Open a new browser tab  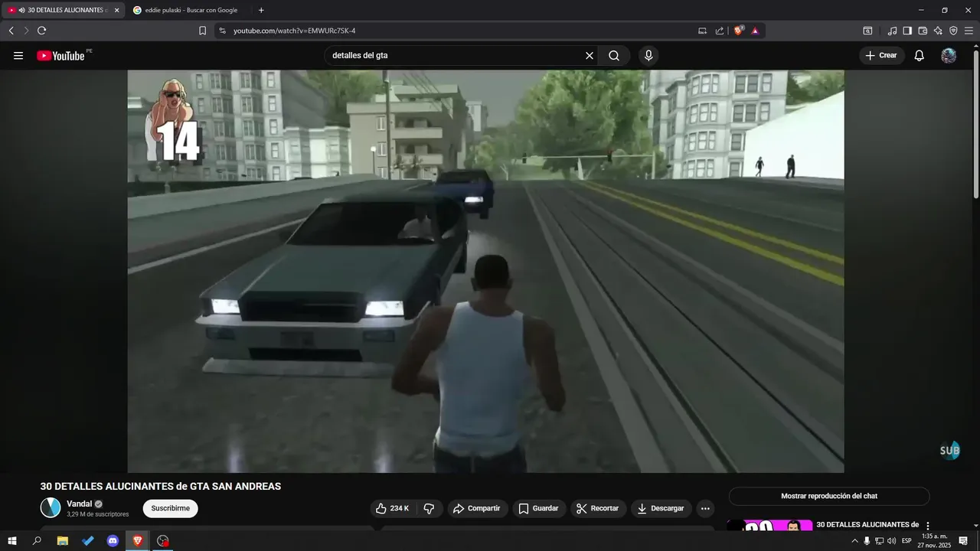(261, 10)
